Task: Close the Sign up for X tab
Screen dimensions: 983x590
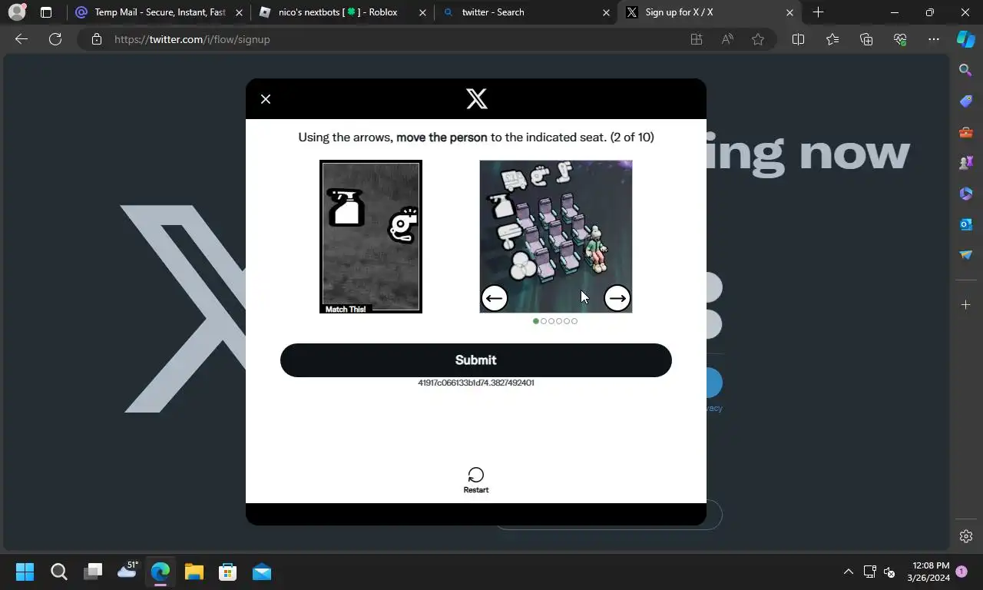Action: point(789,12)
